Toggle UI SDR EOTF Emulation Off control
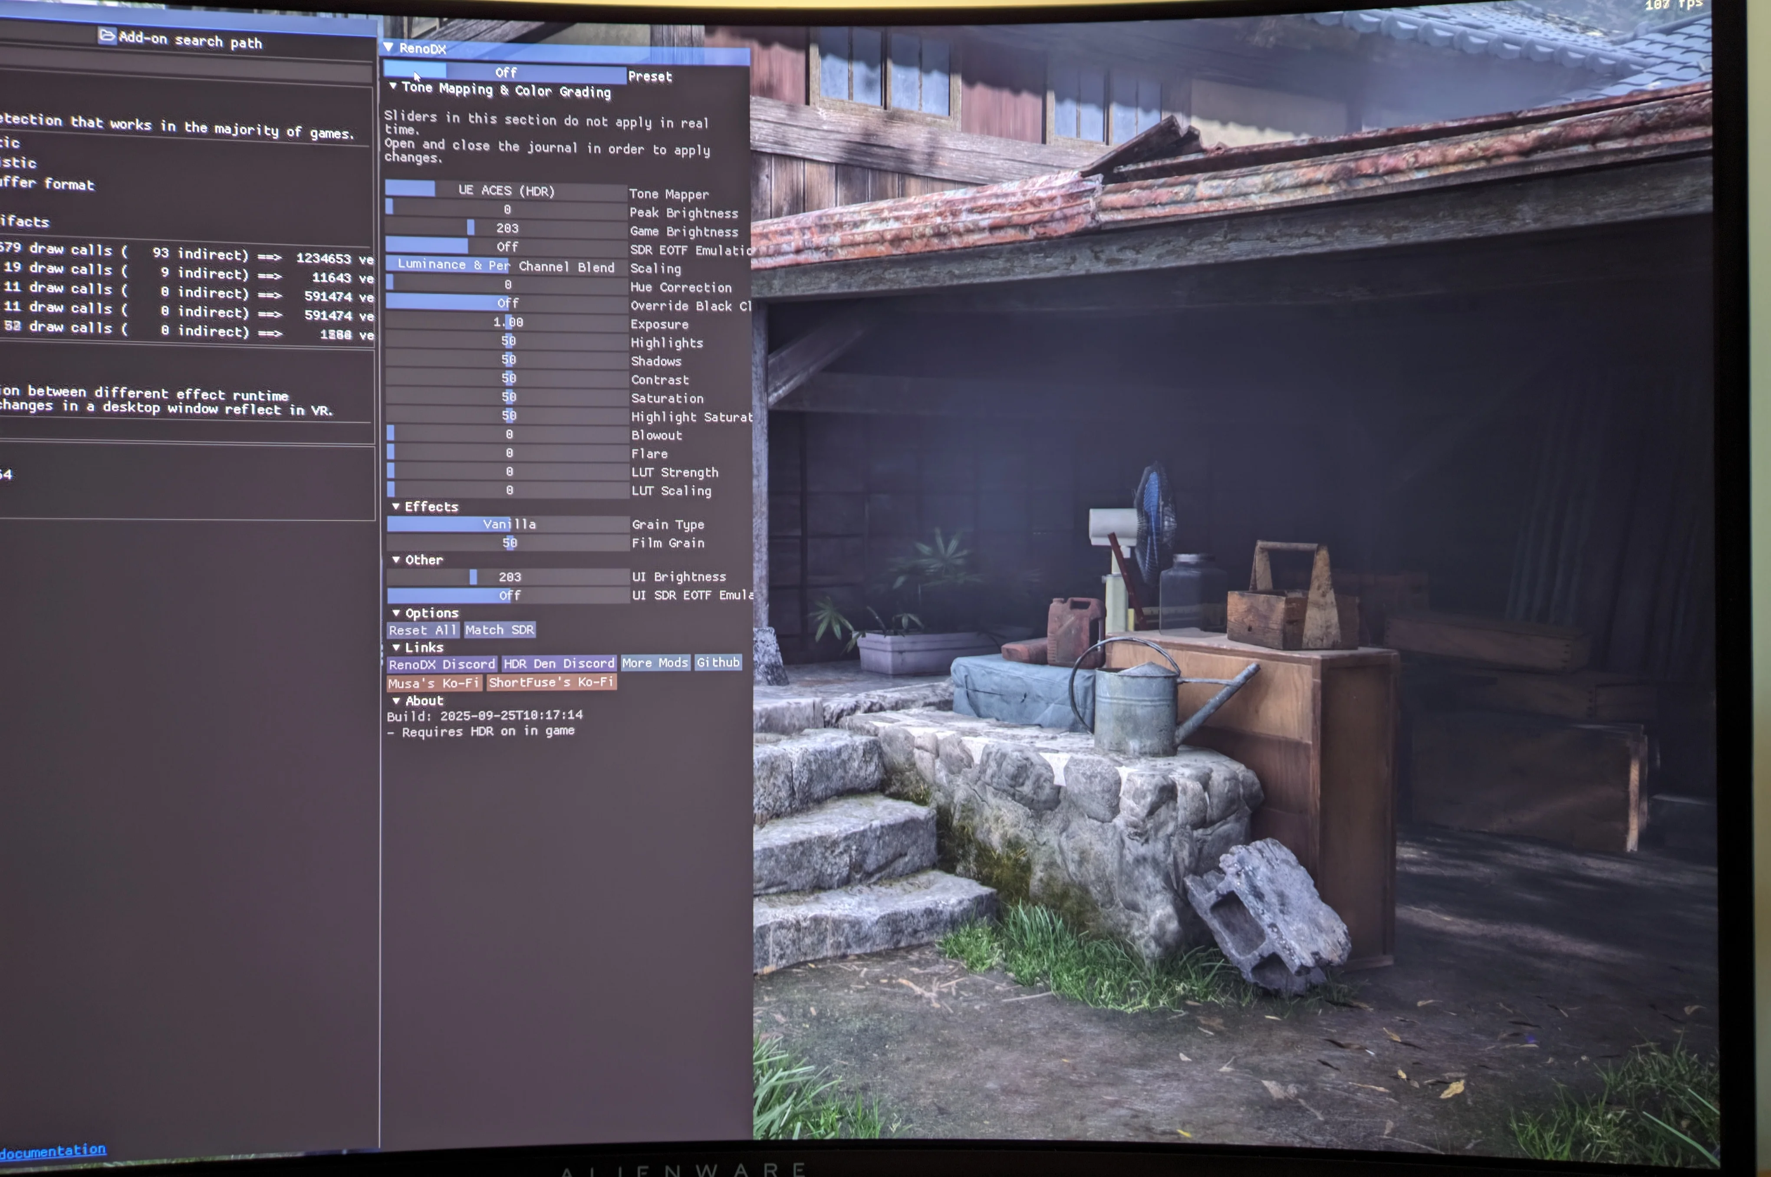This screenshot has width=1771, height=1177. (508, 595)
